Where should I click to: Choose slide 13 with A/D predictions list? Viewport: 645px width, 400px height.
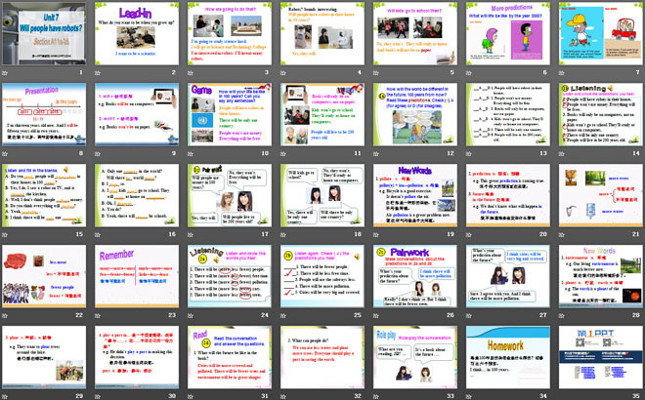(508, 114)
